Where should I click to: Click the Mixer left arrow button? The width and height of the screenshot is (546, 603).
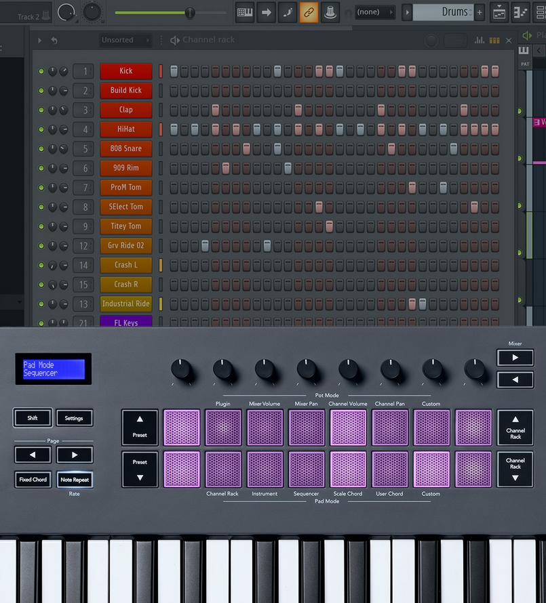click(515, 379)
